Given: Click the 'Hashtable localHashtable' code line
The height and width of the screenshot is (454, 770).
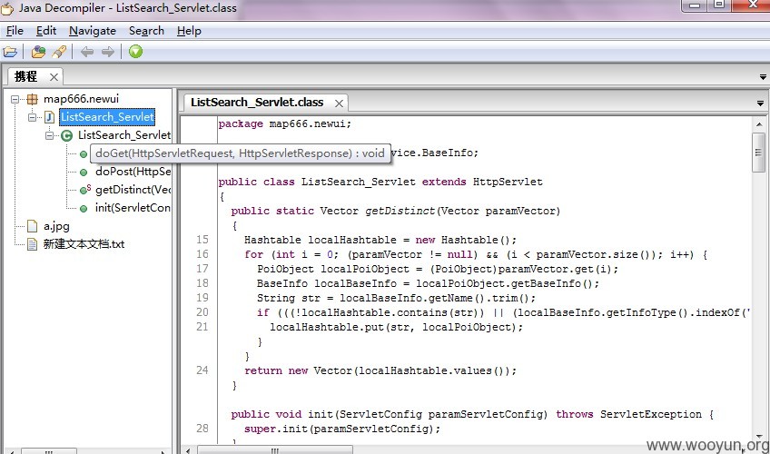Looking at the screenshot, I should (x=380, y=240).
